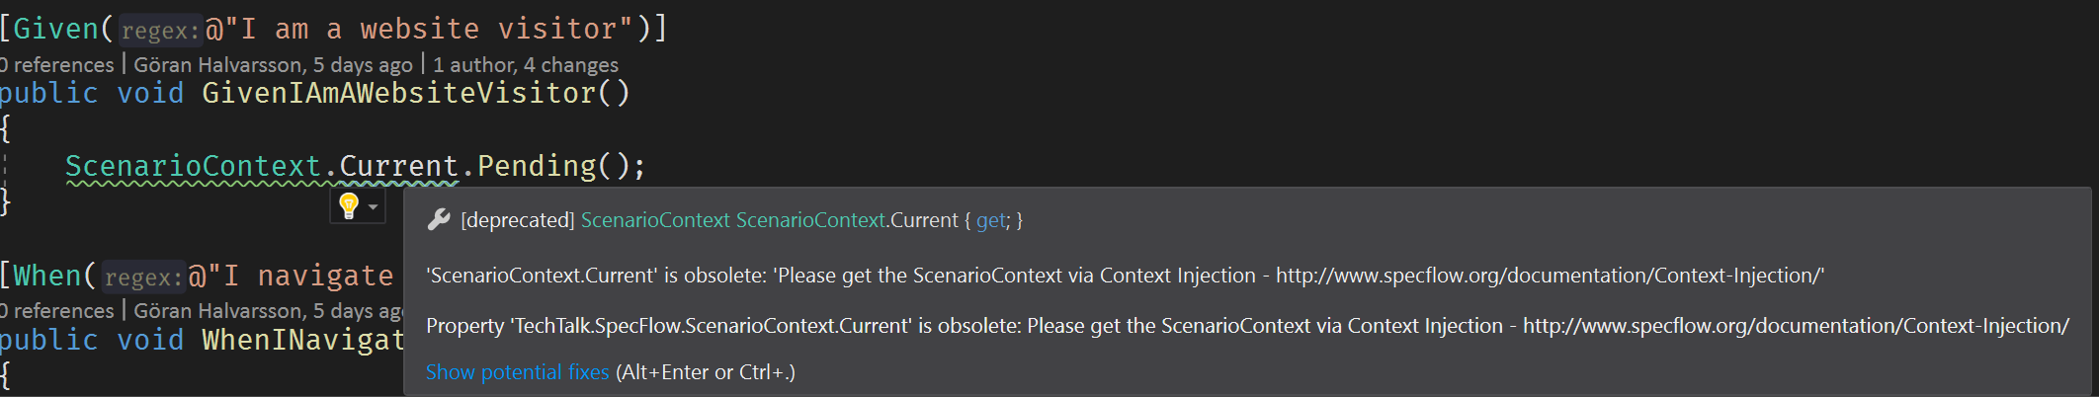The image size is (2099, 397).
Task: Click the regex inlay hint in When attribute
Action: [143, 278]
